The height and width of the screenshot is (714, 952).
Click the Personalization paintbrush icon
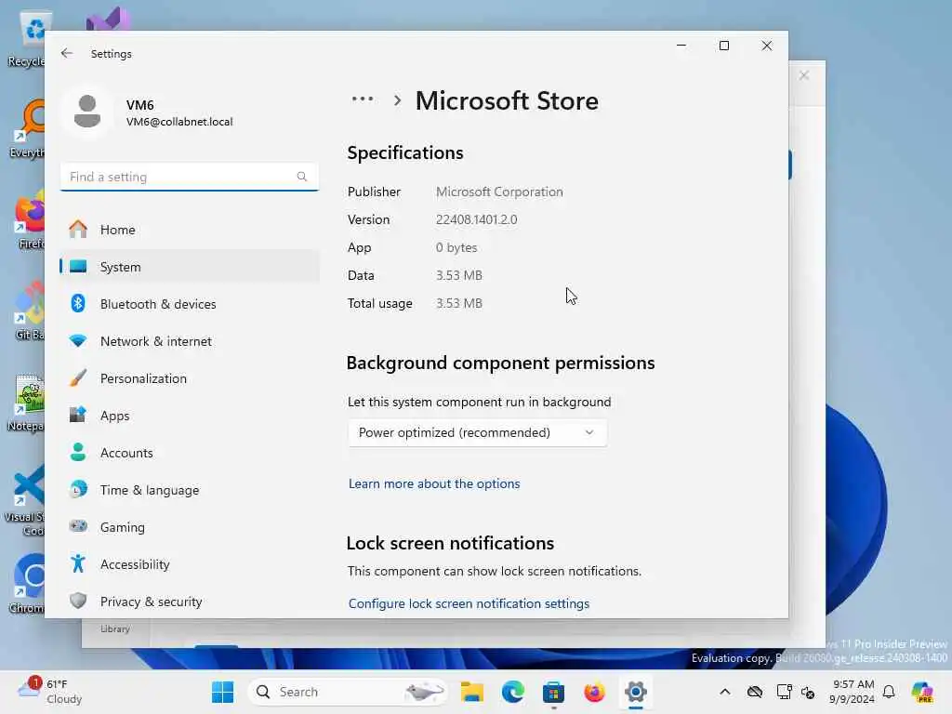click(78, 377)
